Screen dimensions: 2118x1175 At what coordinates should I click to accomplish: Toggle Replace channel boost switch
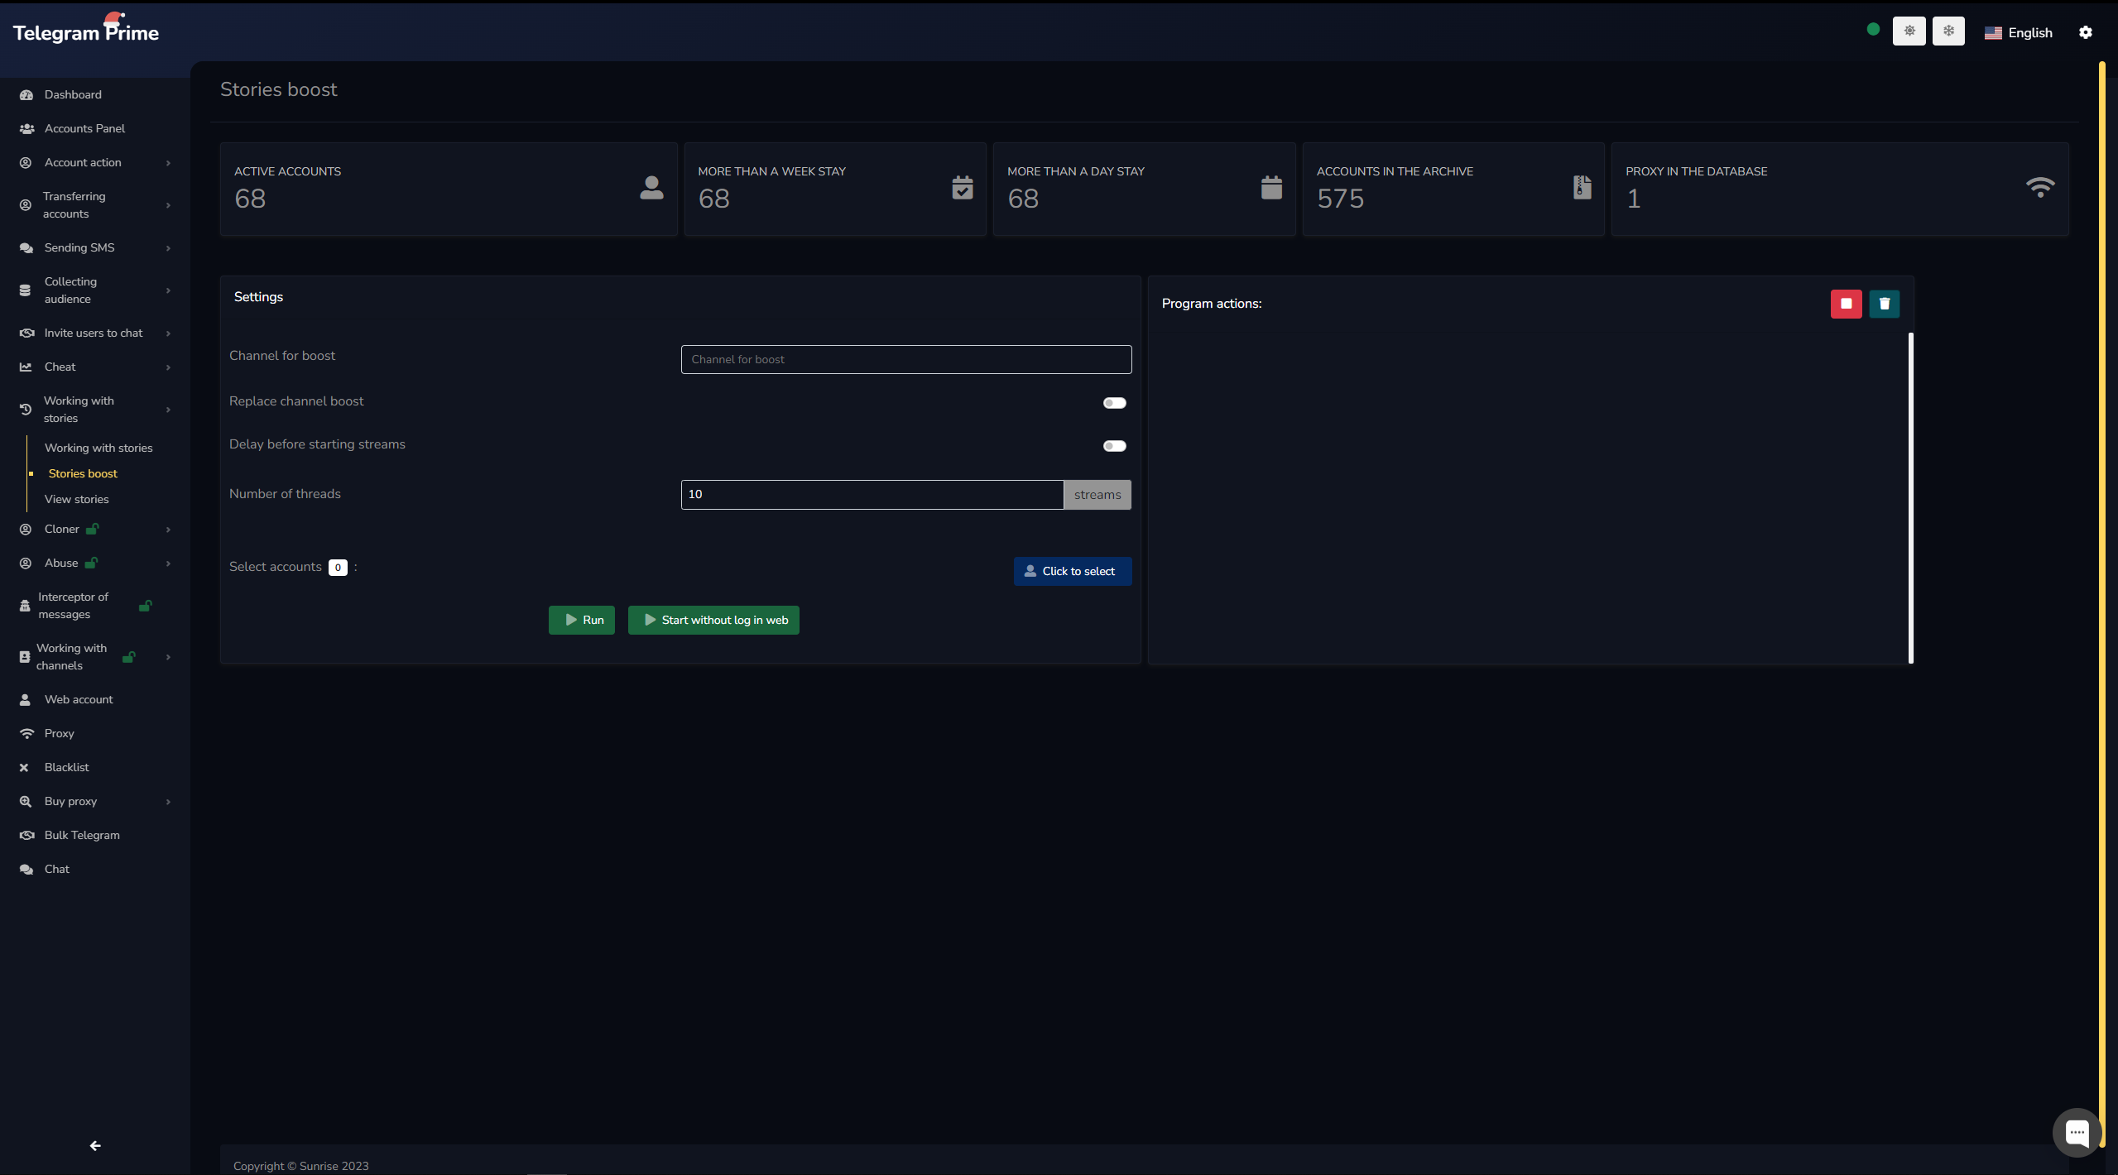click(x=1114, y=403)
